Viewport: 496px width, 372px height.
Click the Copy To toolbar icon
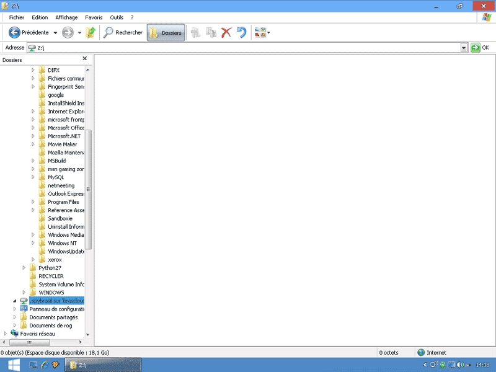tap(211, 32)
